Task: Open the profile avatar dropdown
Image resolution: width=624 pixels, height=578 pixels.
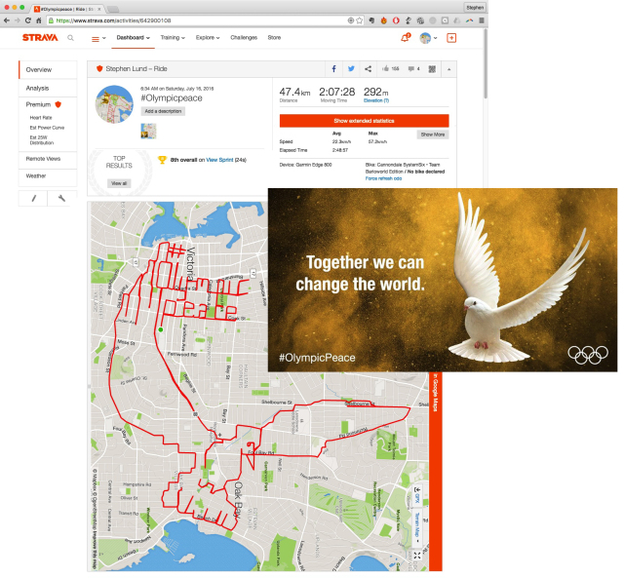Action: pyautogui.click(x=428, y=38)
